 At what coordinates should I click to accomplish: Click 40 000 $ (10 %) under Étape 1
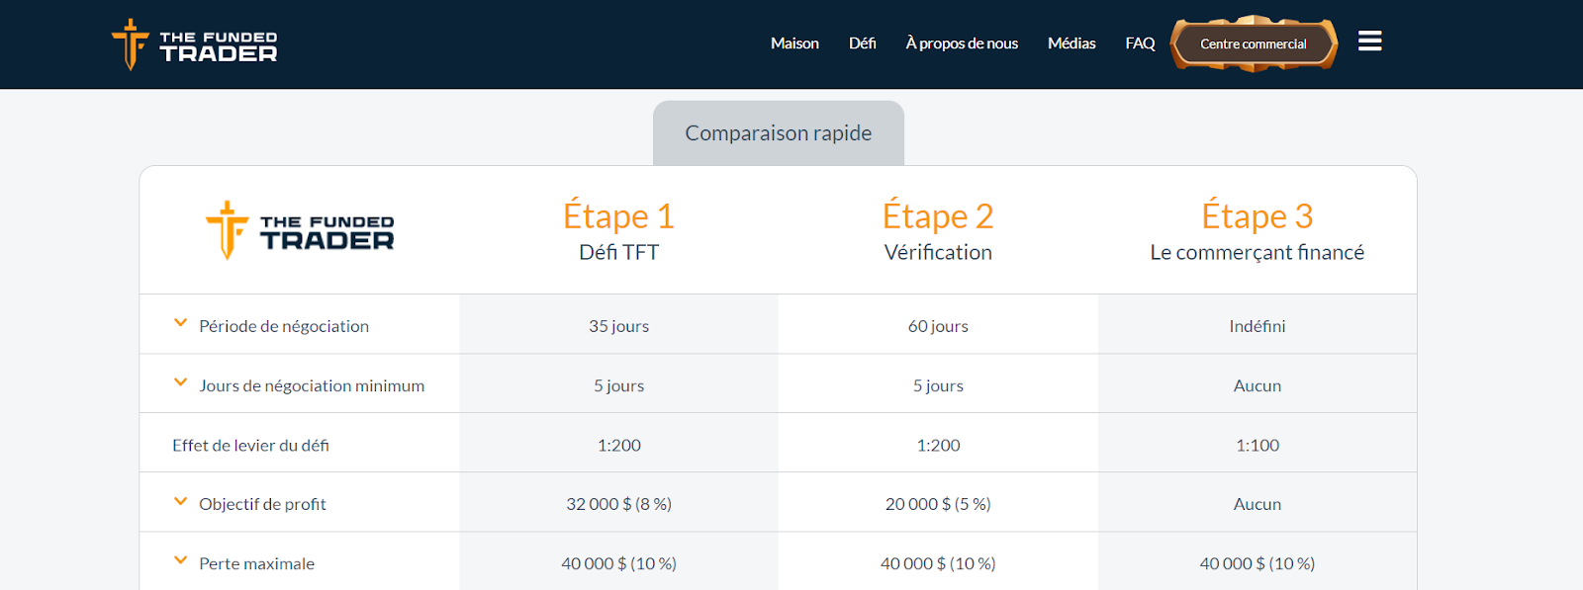tap(619, 563)
